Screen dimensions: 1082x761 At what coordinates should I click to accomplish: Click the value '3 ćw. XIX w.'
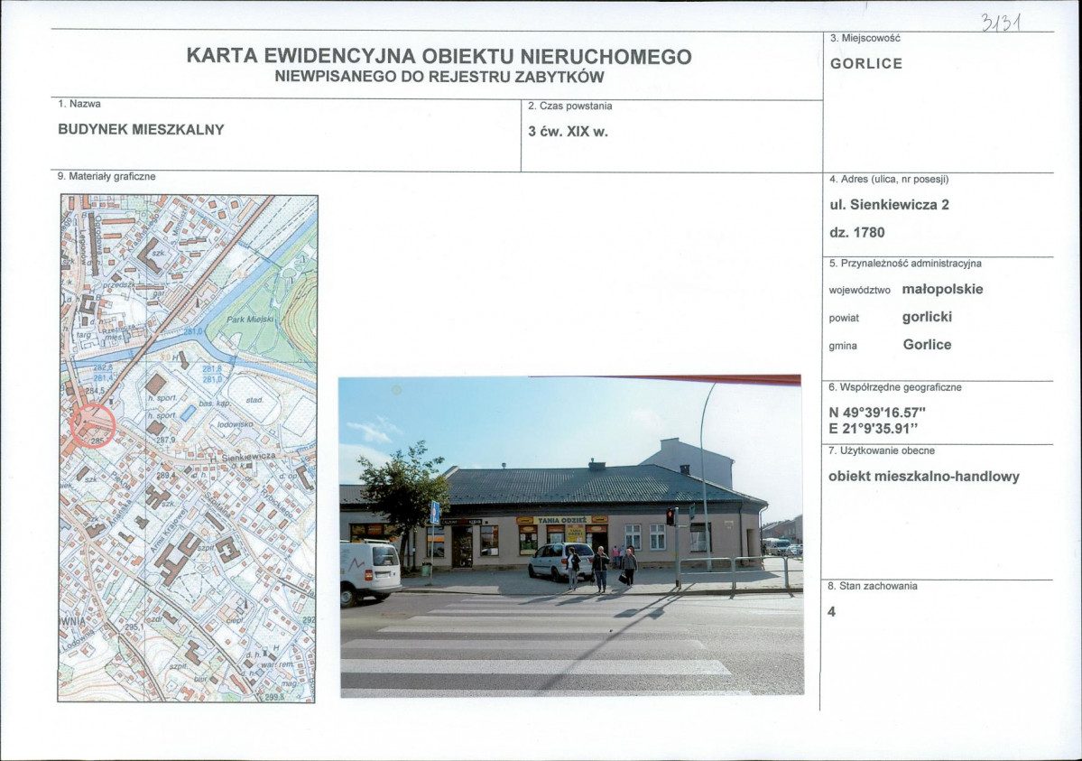(568, 131)
